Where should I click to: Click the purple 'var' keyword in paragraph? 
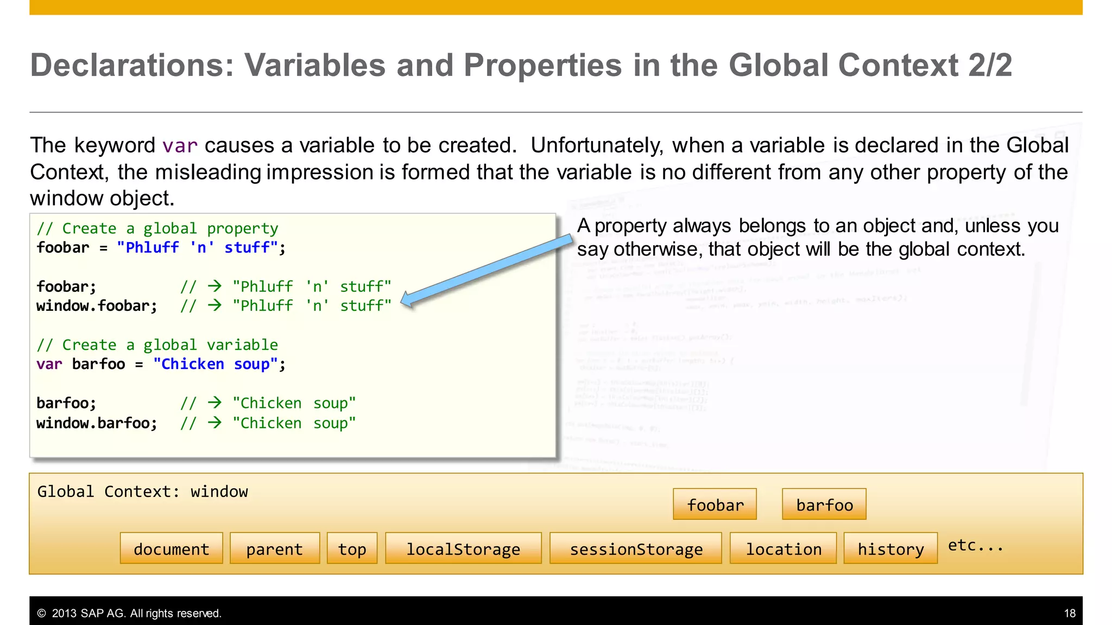pyautogui.click(x=180, y=146)
